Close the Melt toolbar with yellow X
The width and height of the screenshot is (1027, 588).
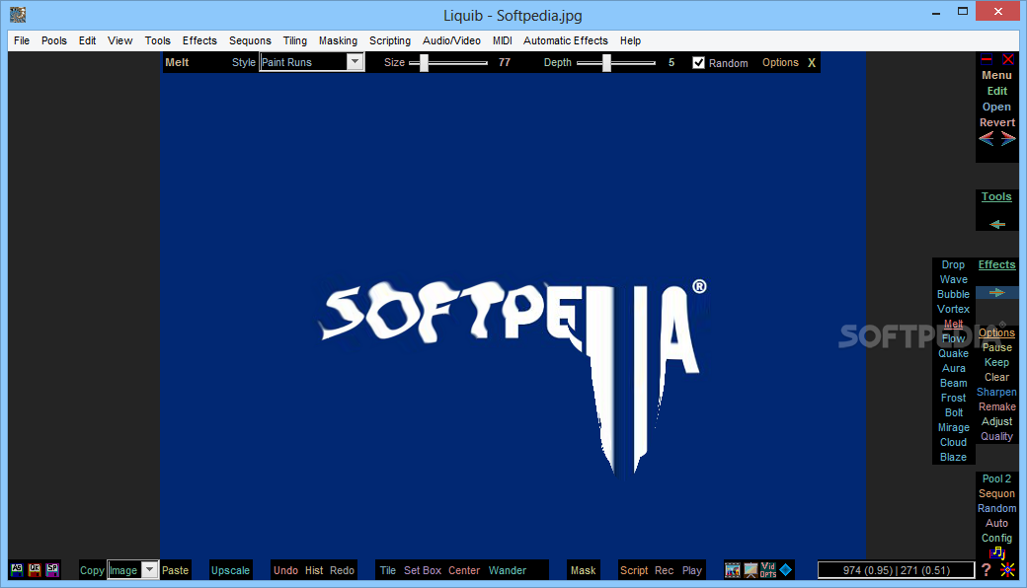pyautogui.click(x=812, y=63)
